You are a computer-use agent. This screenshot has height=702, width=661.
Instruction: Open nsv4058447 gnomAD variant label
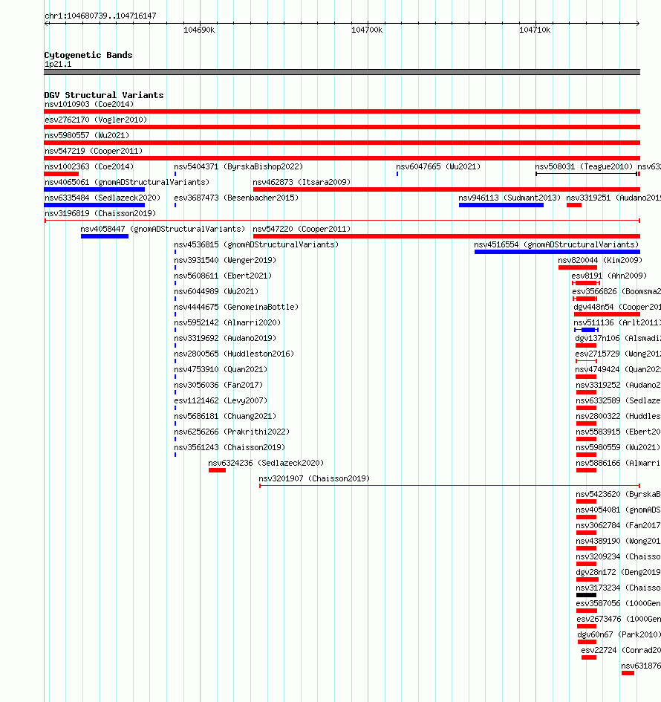163,229
